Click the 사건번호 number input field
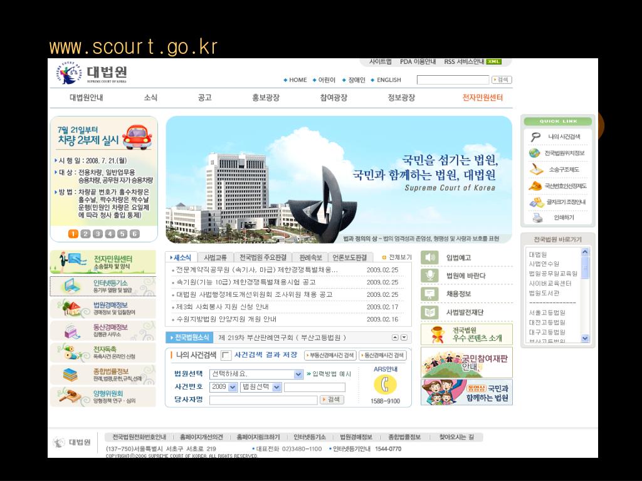The width and height of the screenshot is (642, 481). (315, 387)
